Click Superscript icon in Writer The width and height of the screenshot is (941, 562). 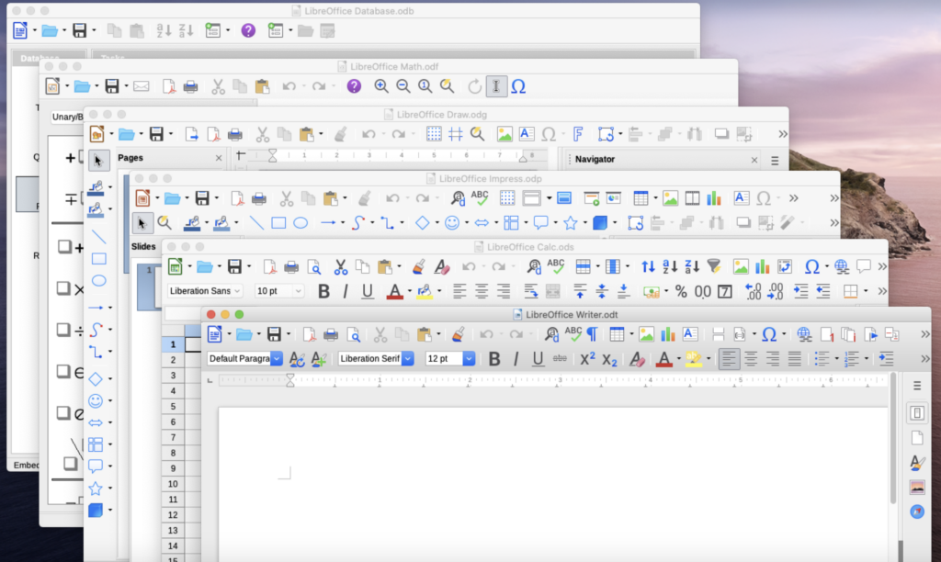587,359
